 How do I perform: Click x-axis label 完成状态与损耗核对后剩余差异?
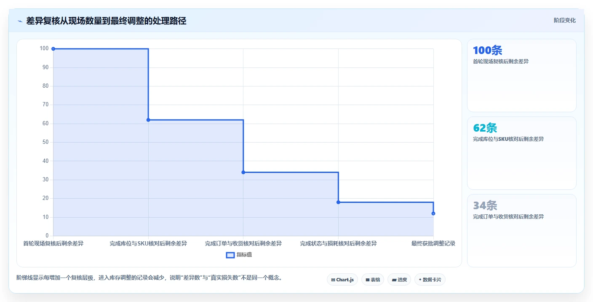pyautogui.click(x=338, y=243)
